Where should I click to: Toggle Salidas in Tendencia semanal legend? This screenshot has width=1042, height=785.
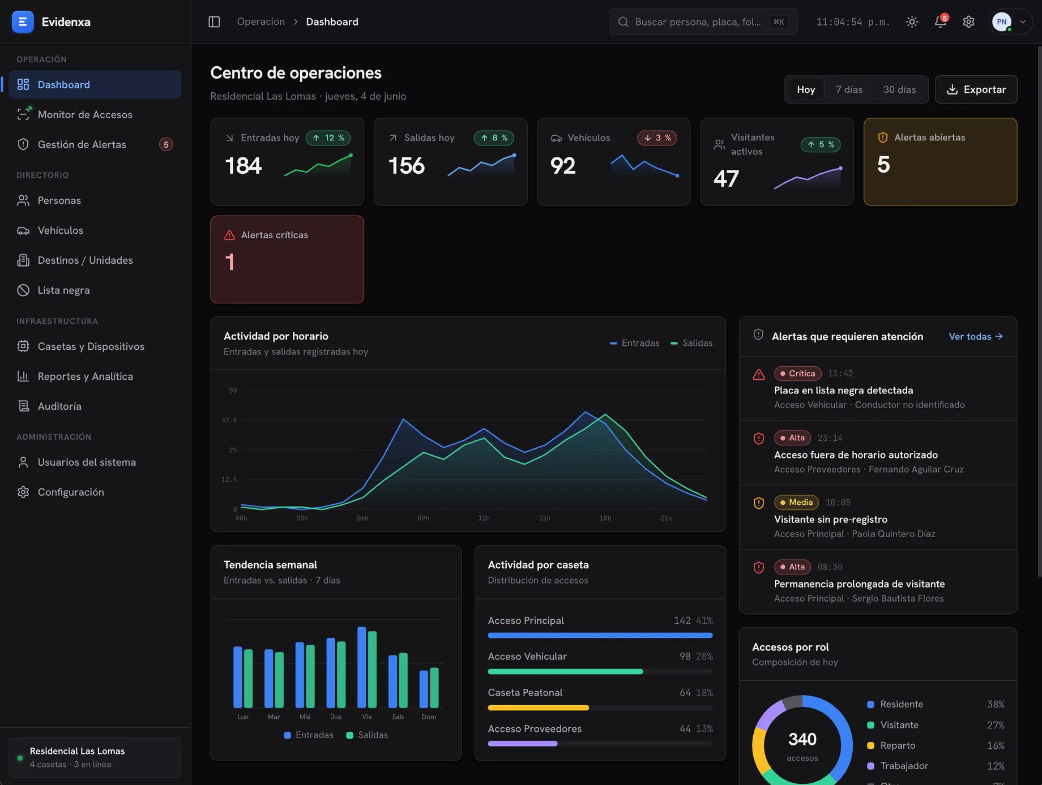click(x=367, y=735)
